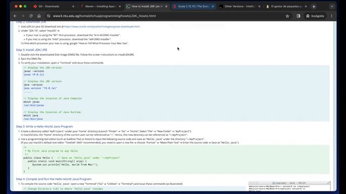Go forward one page

point(23,16)
